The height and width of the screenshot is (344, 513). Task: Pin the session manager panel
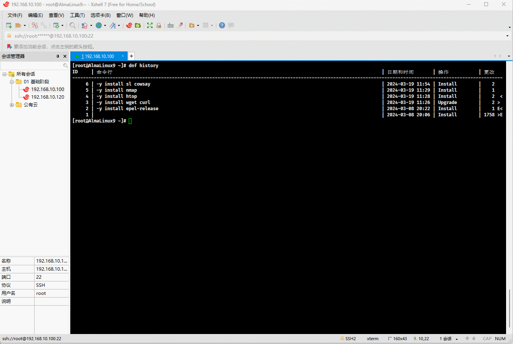click(58, 56)
